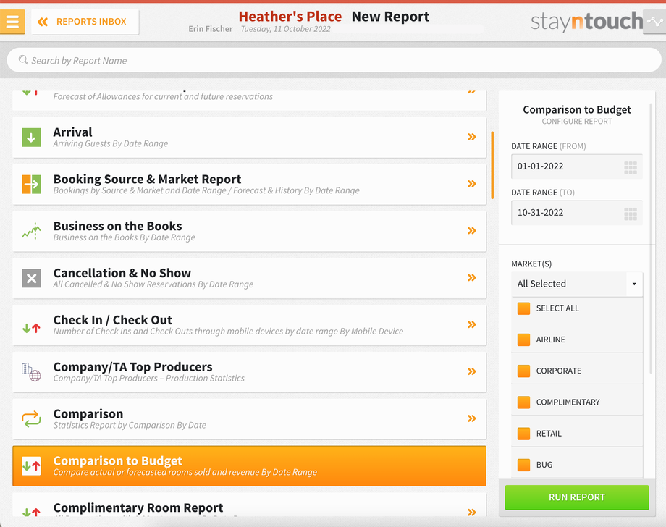This screenshot has height=527, width=666.
Task: Focus the Search by Report Name field
Action: [334, 60]
